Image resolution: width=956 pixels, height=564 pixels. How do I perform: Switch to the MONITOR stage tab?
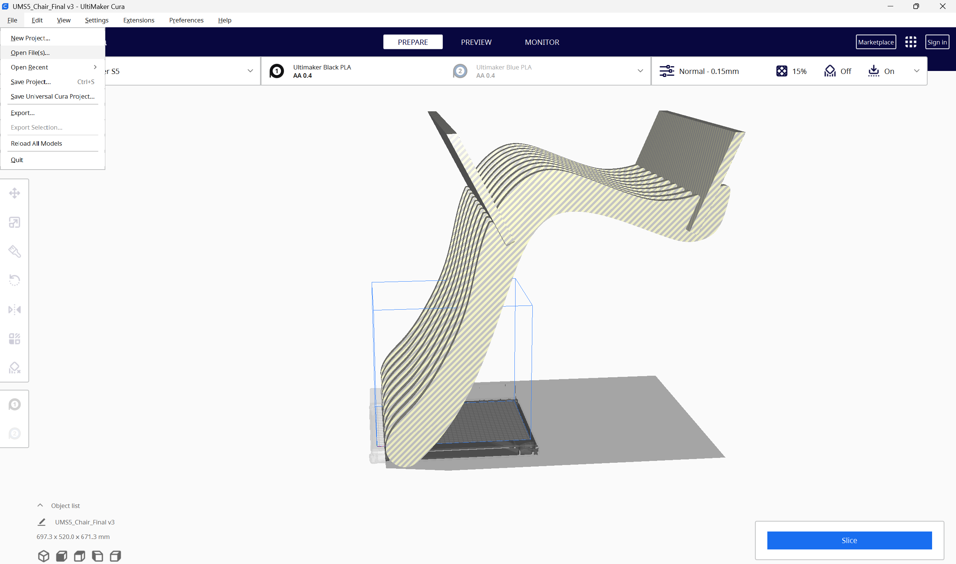(542, 42)
